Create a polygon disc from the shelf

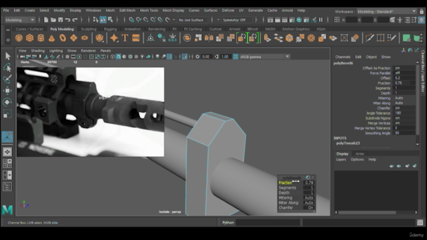pyautogui.click(x=85, y=38)
